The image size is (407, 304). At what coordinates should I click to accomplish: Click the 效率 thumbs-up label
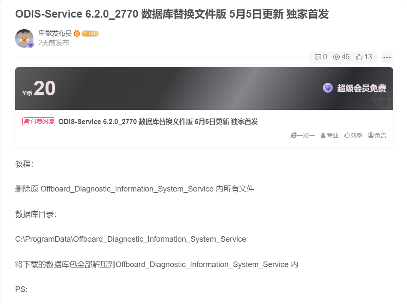[x=353, y=135]
